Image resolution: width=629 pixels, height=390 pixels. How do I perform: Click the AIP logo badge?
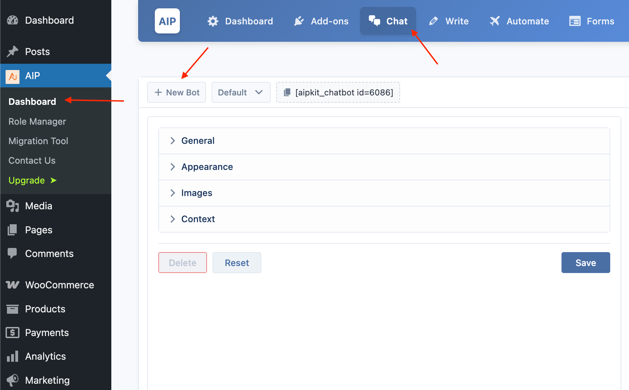click(x=167, y=21)
